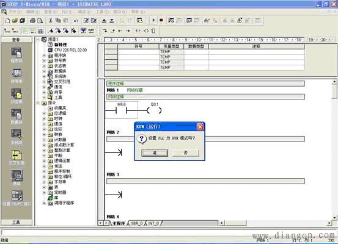Undo the last action
The height and width of the screenshot is (244, 338).
(76, 21)
